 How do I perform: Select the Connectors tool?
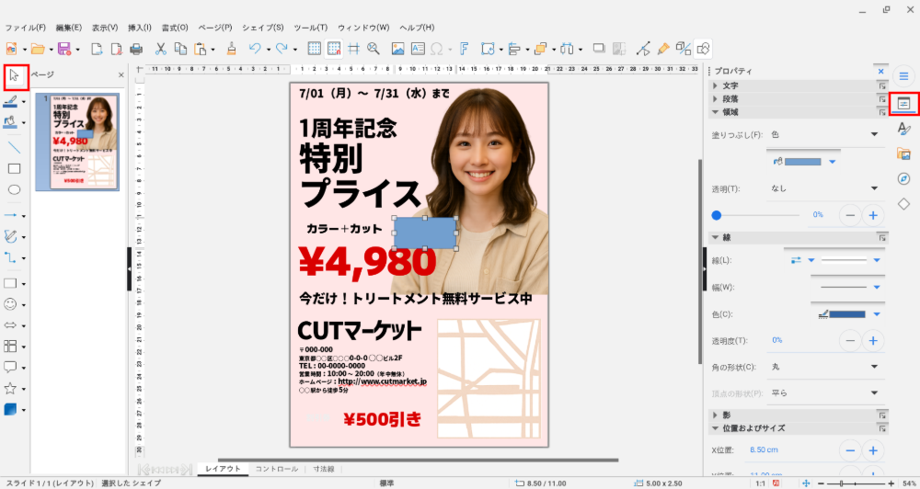(x=10, y=258)
